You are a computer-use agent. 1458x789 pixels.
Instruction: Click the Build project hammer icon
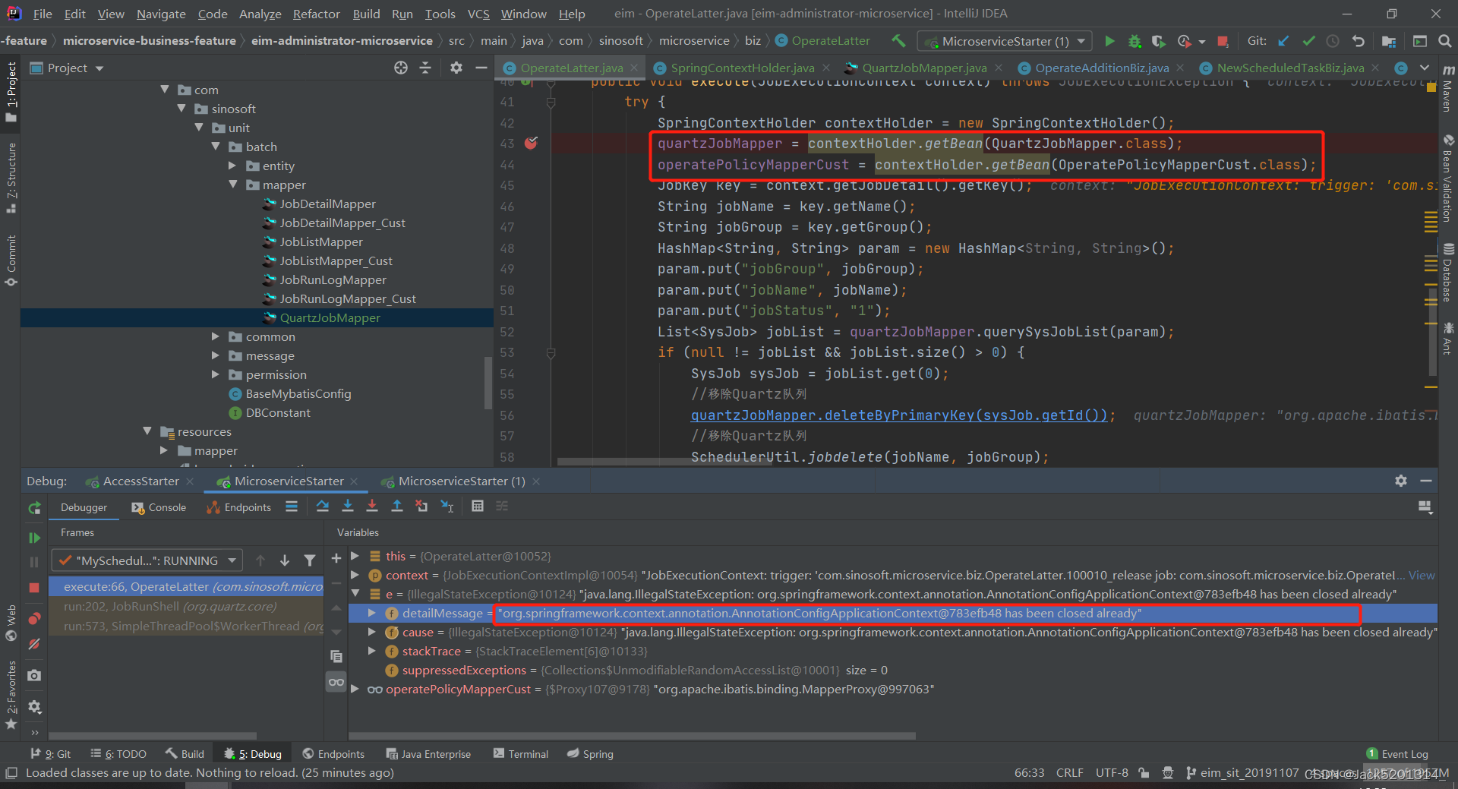[898, 41]
